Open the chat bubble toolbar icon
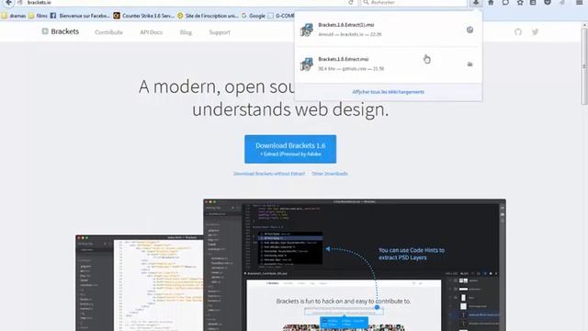Image resolution: width=588 pixels, height=331 pixels. pyautogui.click(x=505, y=2)
